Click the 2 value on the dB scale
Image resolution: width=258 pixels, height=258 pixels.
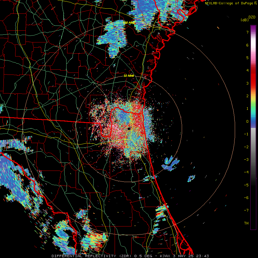tap(247, 96)
